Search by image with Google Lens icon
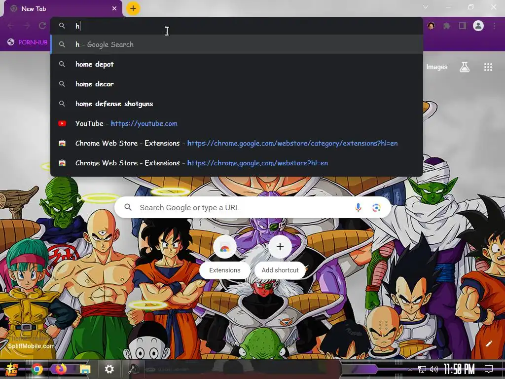Screen dimensions: 505x379 pos(376,208)
